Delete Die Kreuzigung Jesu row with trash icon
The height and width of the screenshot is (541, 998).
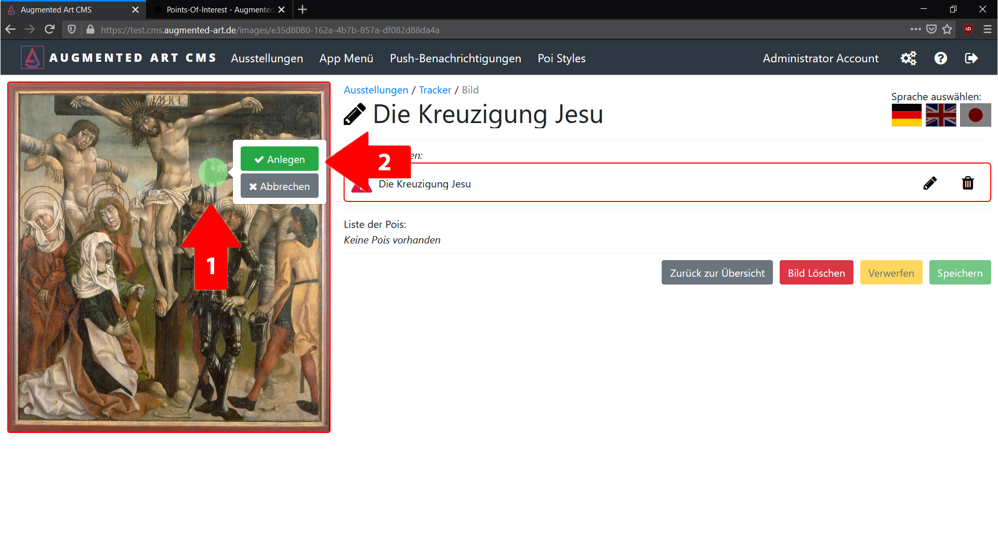pos(967,183)
